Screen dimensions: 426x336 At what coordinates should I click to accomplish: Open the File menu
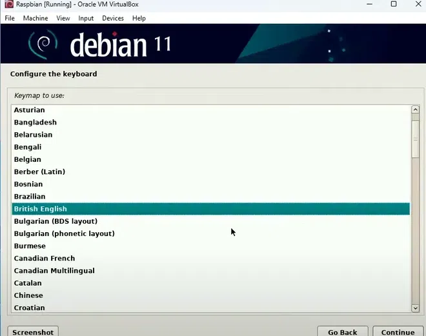point(10,18)
